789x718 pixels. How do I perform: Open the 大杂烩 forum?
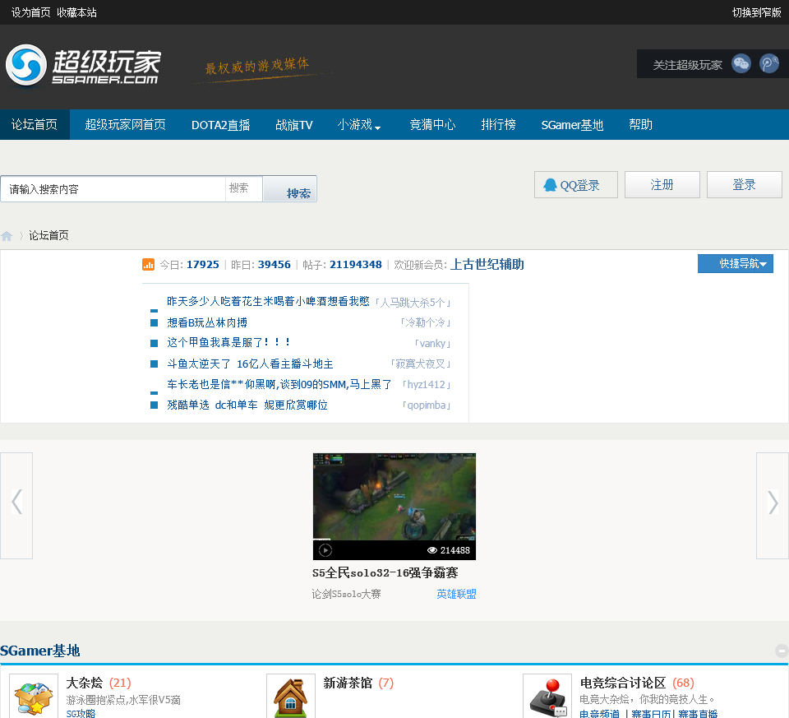[x=85, y=683]
